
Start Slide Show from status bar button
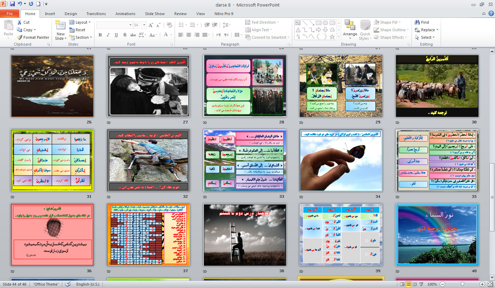(x=422, y=284)
